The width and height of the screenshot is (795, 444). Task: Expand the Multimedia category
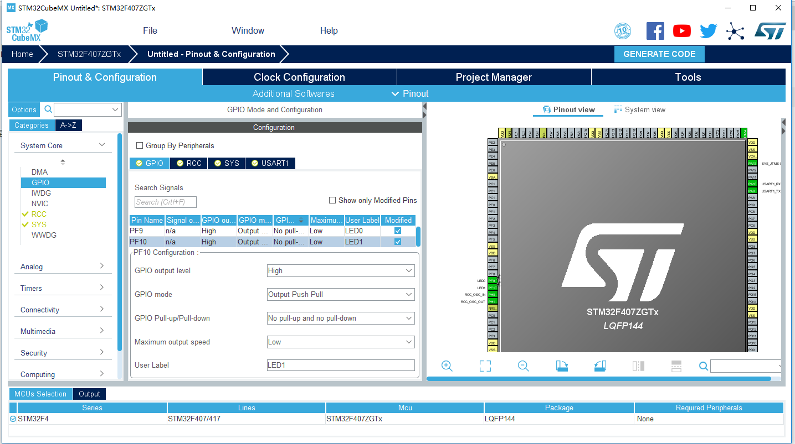(x=102, y=331)
